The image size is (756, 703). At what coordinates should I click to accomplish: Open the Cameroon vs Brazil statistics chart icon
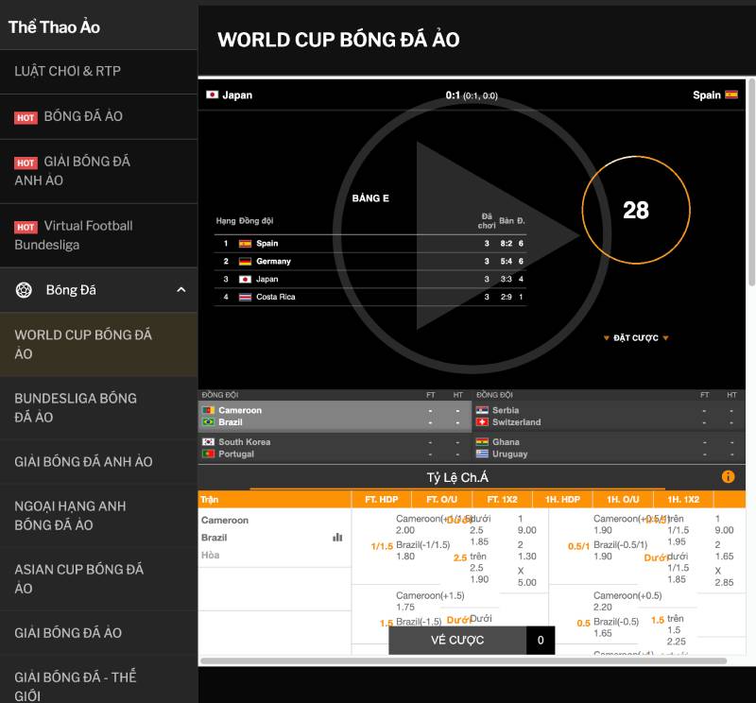click(337, 537)
